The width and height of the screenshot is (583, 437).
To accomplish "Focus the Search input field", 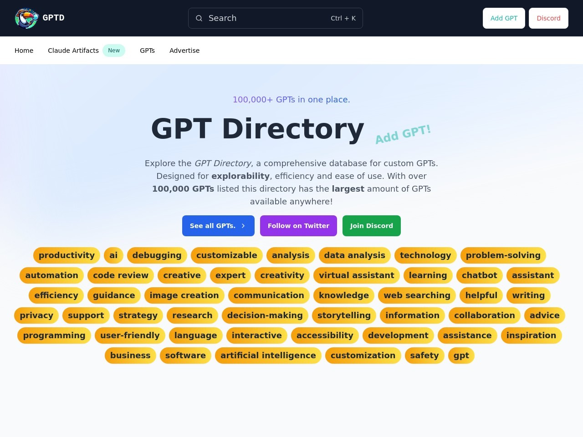I will 275,18.
